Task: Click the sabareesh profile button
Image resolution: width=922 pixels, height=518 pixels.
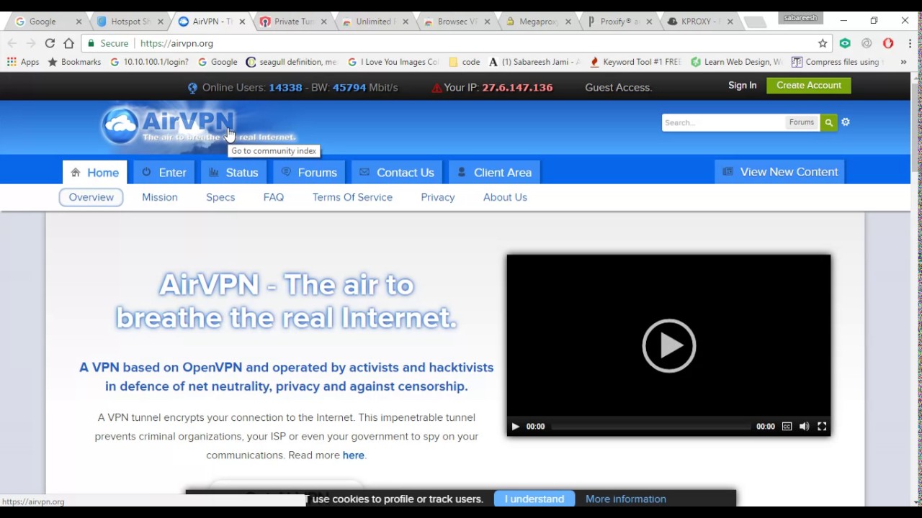Action: point(800,18)
